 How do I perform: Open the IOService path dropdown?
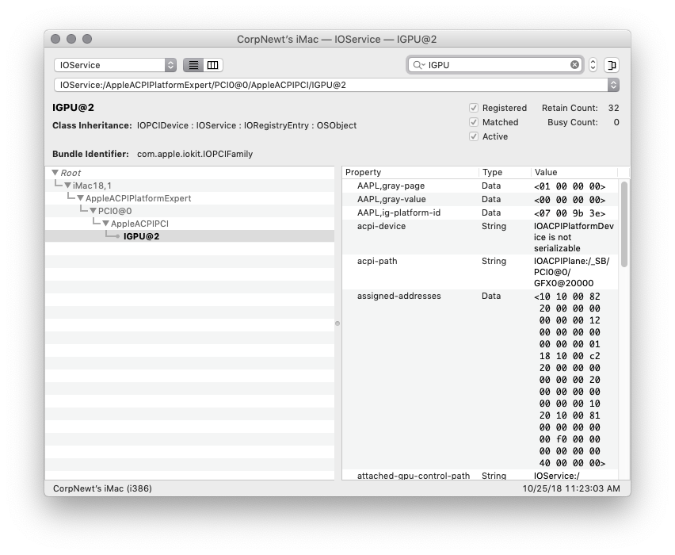[x=613, y=85]
